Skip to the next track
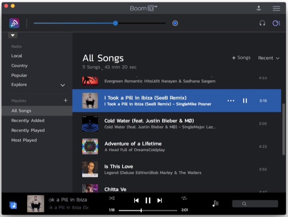The height and width of the screenshot is (217, 288). (160, 200)
